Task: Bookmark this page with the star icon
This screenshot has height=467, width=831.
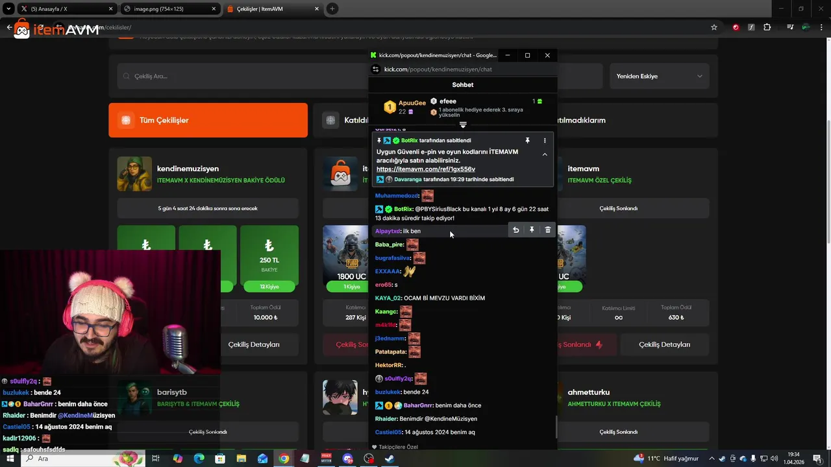Action: pos(714,27)
